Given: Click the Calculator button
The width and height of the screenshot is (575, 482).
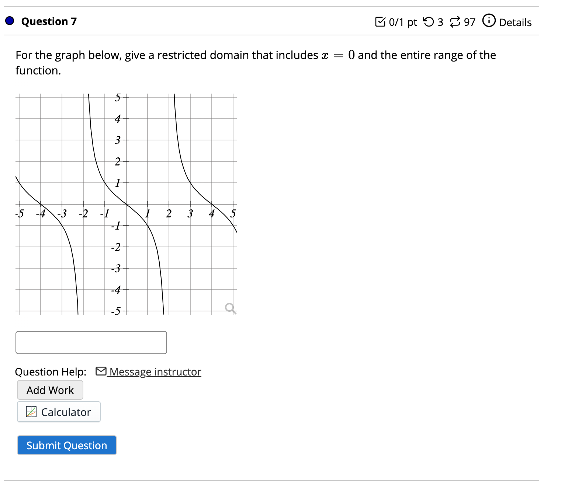Looking at the screenshot, I should pyautogui.click(x=58, y=412).
